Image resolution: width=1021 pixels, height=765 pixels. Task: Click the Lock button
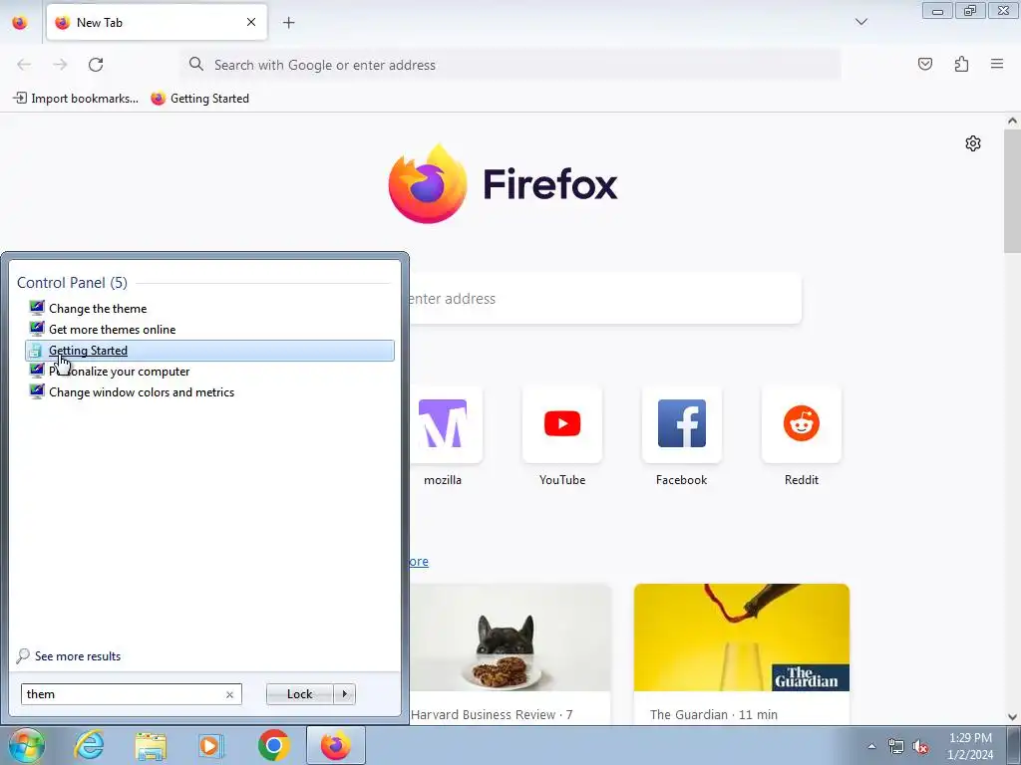(299, 694)
